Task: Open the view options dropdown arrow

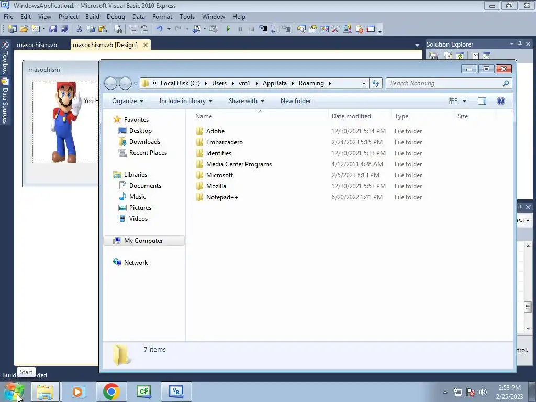Action: point(465,101)
